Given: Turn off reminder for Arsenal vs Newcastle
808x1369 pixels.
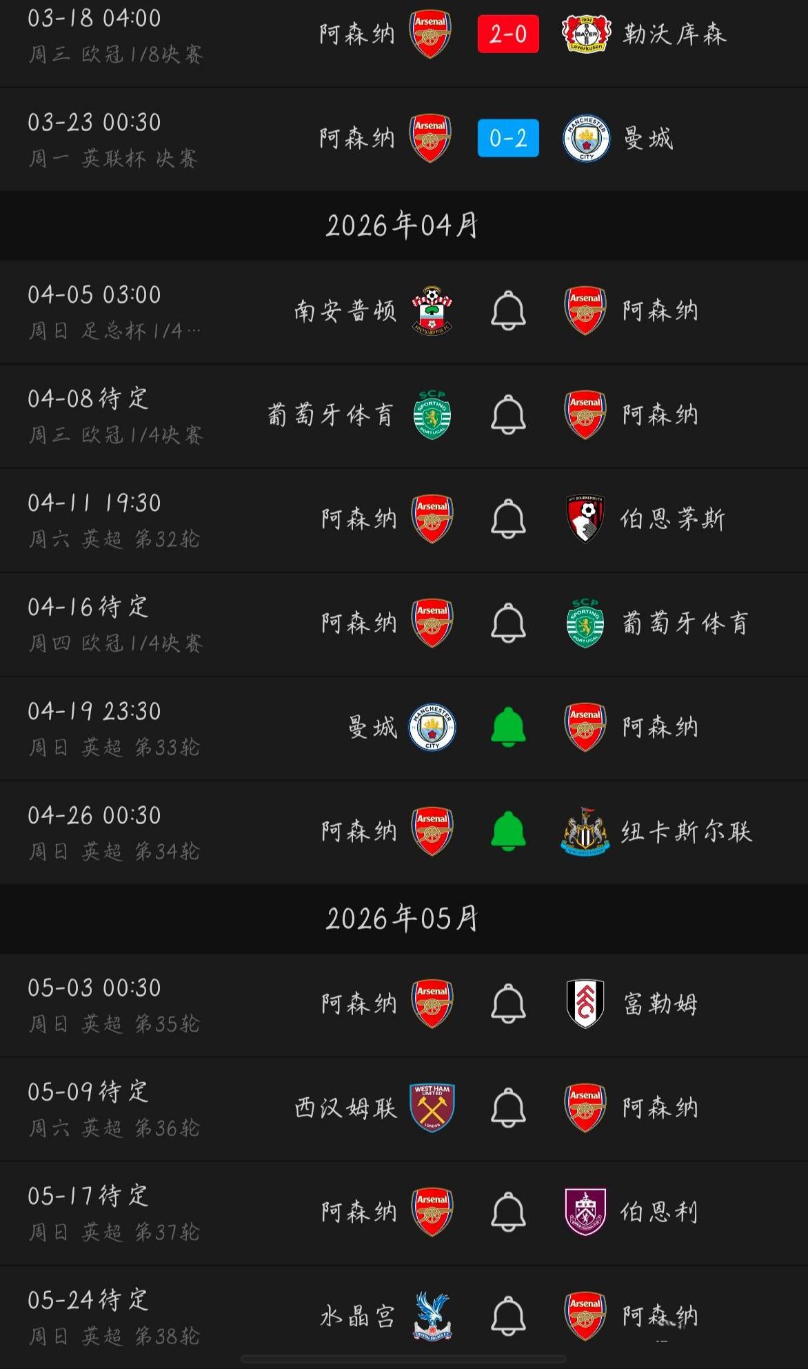Looking at the screenshot, I should 508,831.
